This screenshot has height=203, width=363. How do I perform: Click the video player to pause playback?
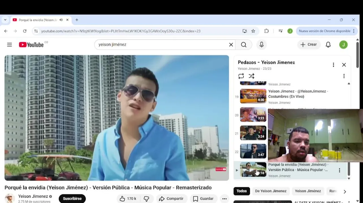[117, 118]
